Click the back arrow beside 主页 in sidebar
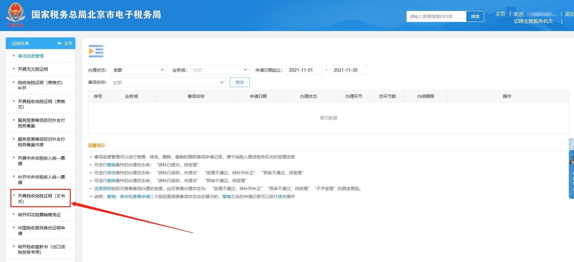 tap(59, 44)
